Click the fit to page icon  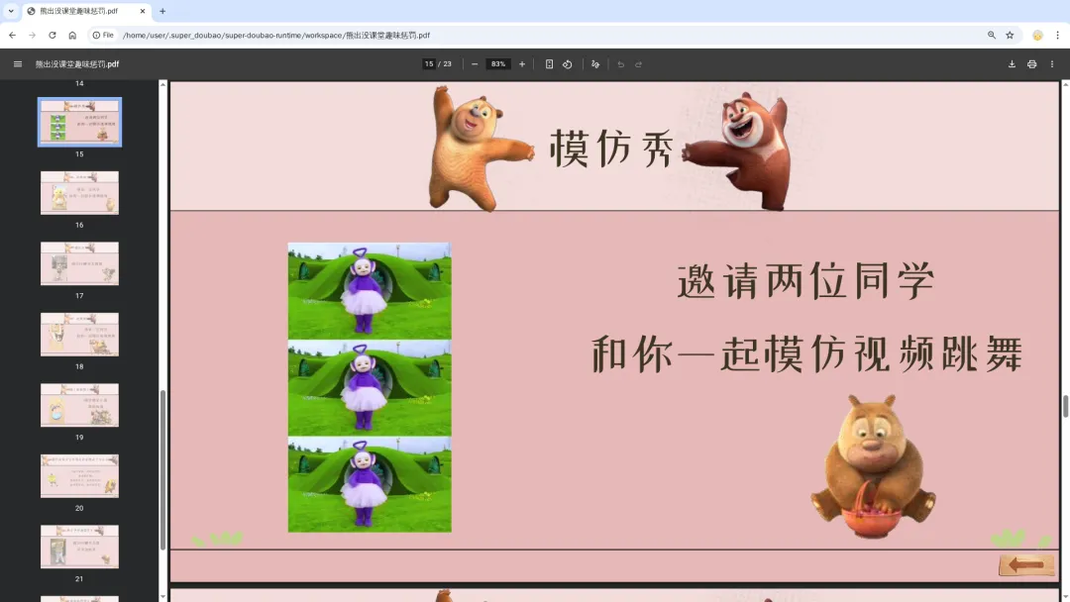tap(549, 64)
